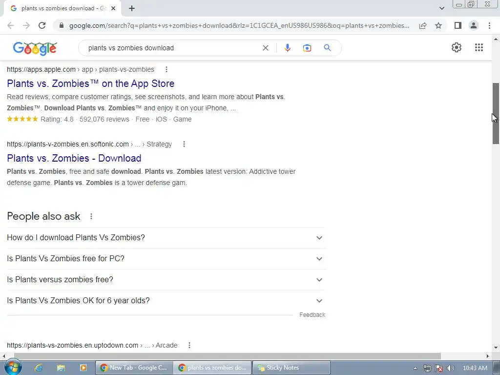This screenshot has height=375, width=500.
Task: Open Plants vs. Zombies on the App Store link
Action: 90,83
